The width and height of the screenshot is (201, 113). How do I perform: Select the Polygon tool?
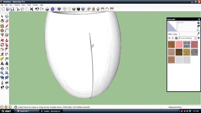click(x=2, y=35)
